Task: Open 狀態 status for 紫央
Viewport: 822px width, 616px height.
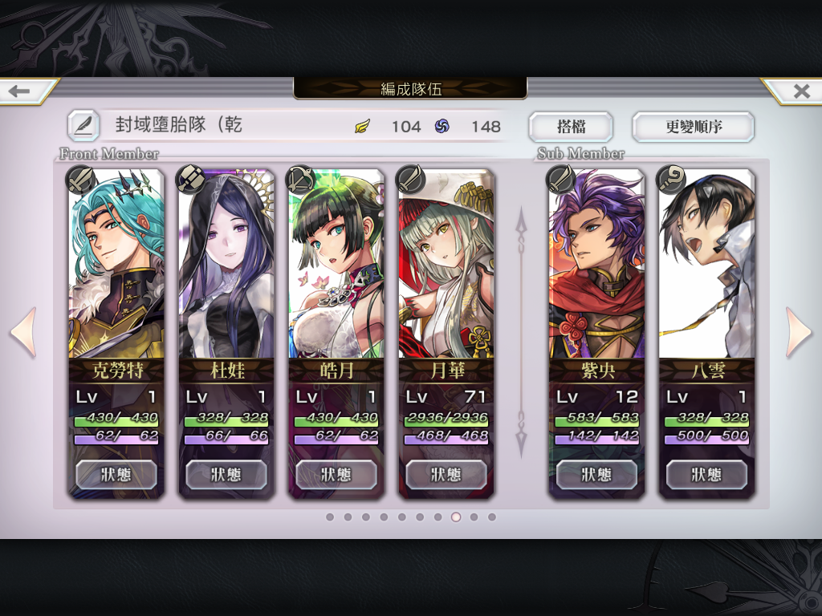Action: (x=596, y=475)
